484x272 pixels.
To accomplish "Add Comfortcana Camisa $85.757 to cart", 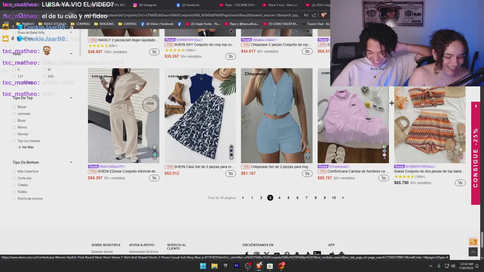I will pos(383,178).
